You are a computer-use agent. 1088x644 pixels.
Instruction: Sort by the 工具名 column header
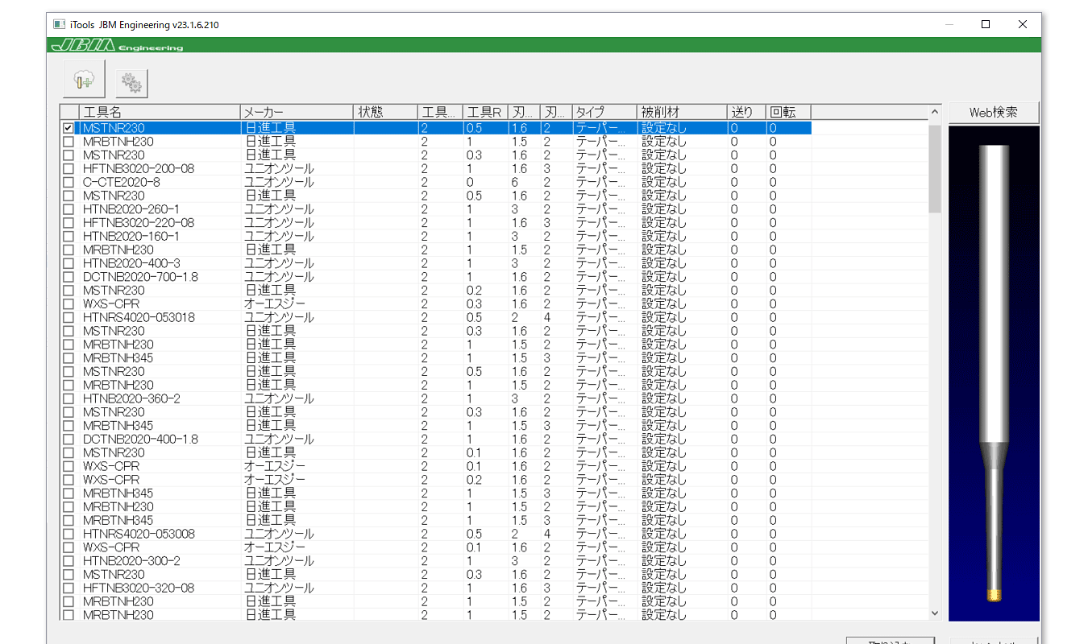tap(159, 112)
